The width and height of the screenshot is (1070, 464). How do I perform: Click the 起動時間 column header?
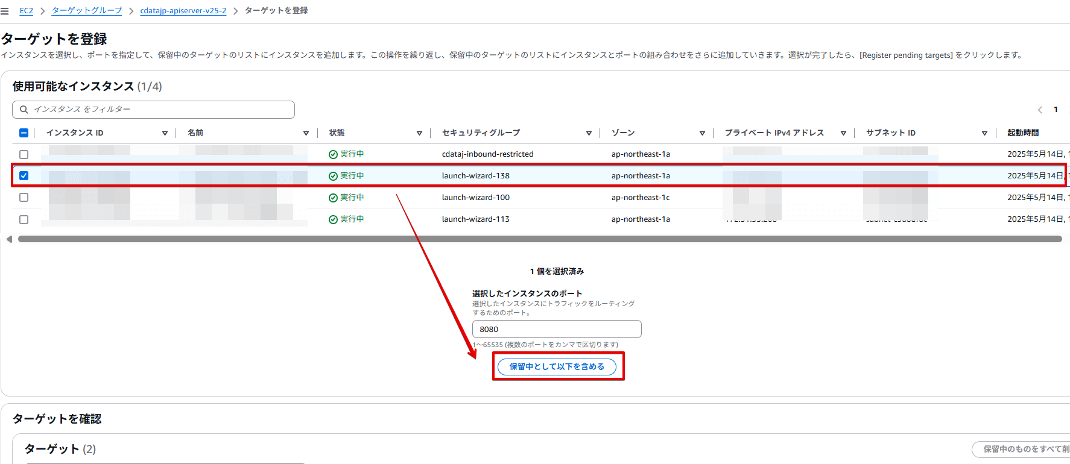[x=1023, y=133]
